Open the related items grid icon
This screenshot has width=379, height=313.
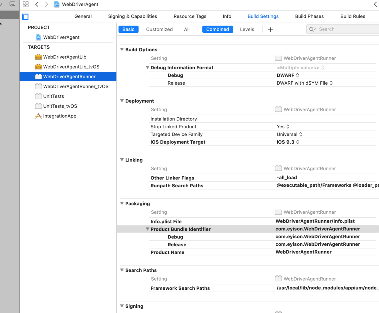coord(26,4)
